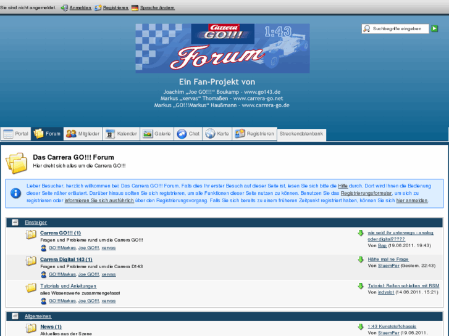Click Joe GO!!! link under Carrera GO!!! board
Viewport: 449px width, 336px height.
click(88, 248)
